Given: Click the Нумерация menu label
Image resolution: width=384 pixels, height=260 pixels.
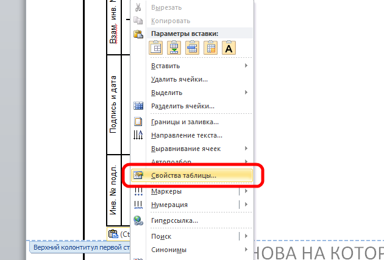Looking at the screenshot, I should (x=169, y=205).
